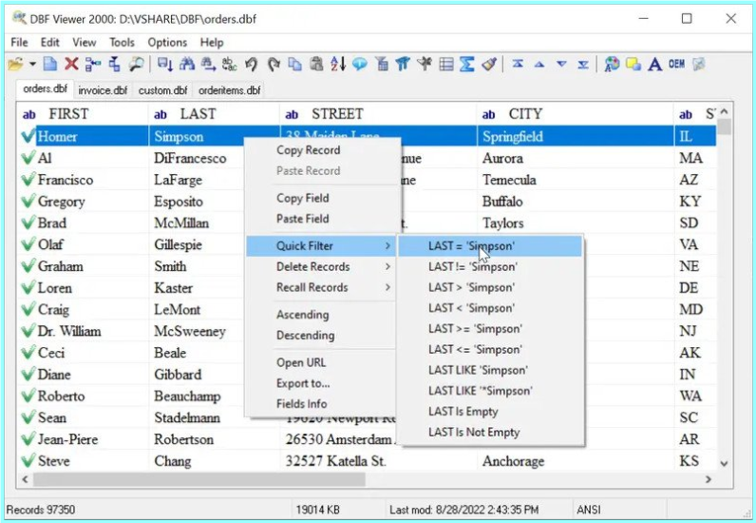Jump to last record arrow icon
The height and width of the screenshot is (523, 756).
point(583,64)
